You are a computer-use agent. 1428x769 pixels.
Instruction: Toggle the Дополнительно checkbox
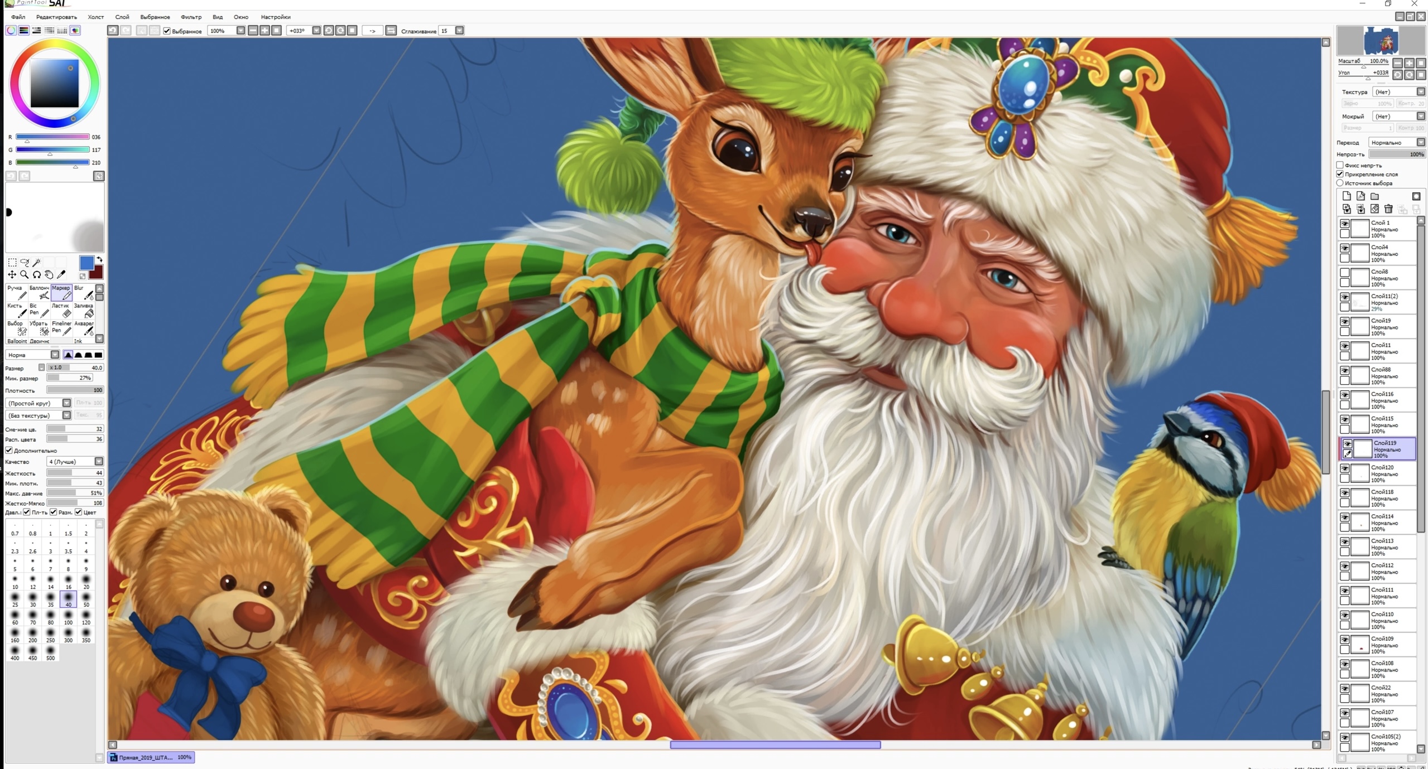click(9, 451)
